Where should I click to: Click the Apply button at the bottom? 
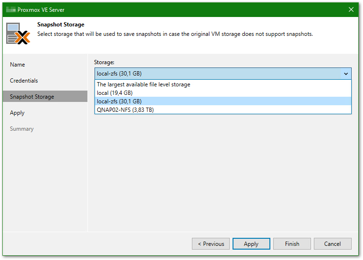coord(251,244)
